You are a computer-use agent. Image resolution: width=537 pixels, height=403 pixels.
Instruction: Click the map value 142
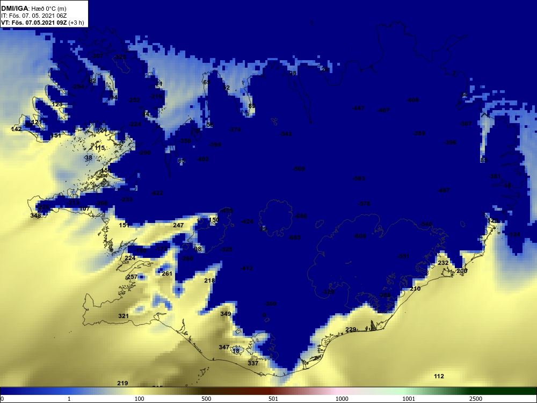[16, 129]
